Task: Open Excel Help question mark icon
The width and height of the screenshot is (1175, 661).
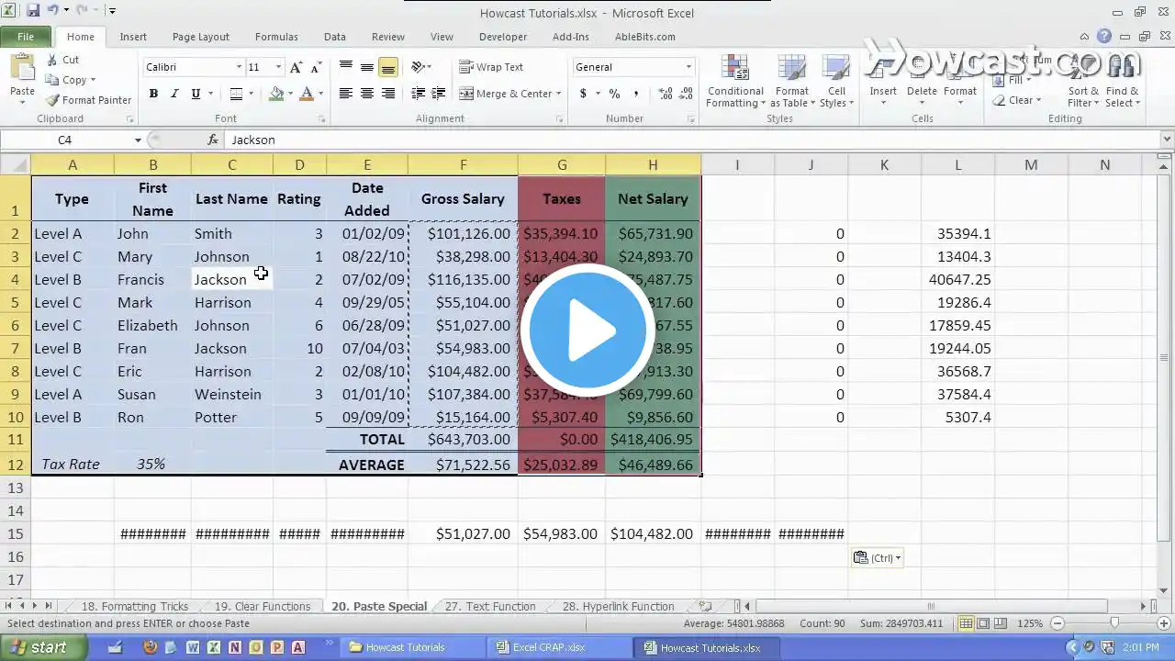Action: coord(1104,37)
